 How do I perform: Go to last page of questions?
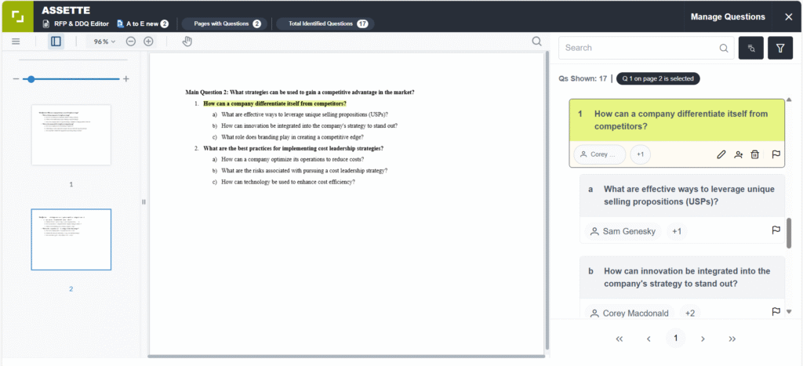click(732, 339)
